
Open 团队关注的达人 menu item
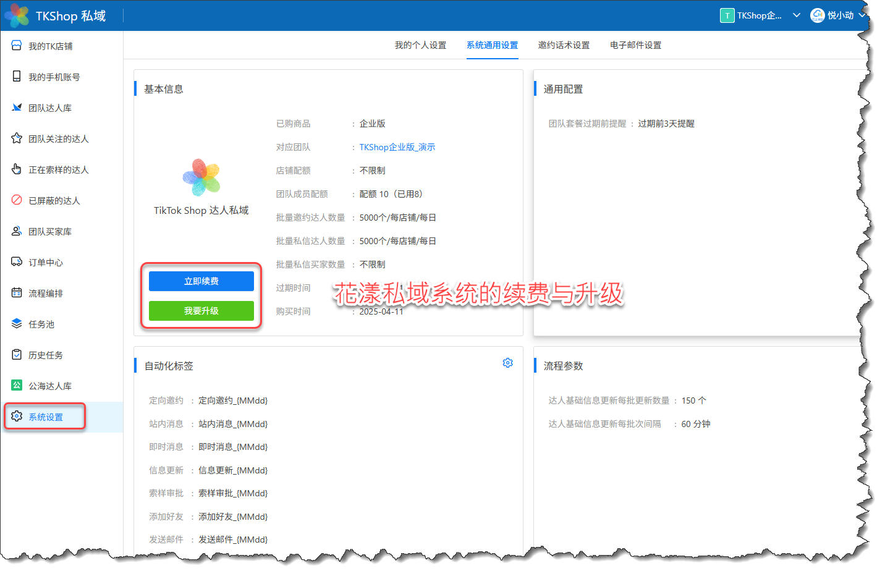[62, 139]
